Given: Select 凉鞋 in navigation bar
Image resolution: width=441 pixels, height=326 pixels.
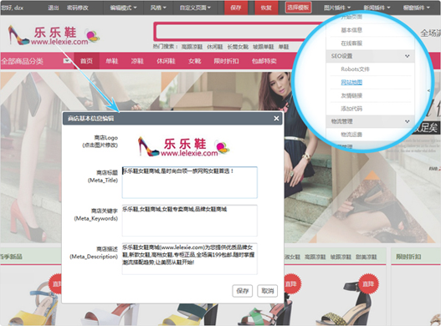Looking at the screenshot, I should coord(137,61).
